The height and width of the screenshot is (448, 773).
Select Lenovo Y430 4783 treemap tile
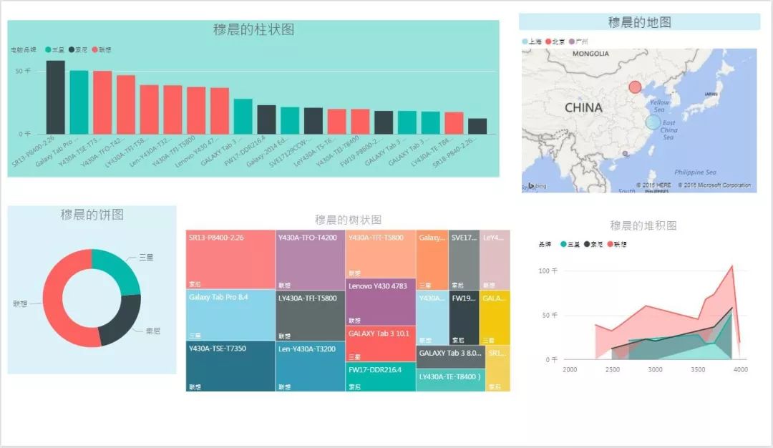point(381,301)
